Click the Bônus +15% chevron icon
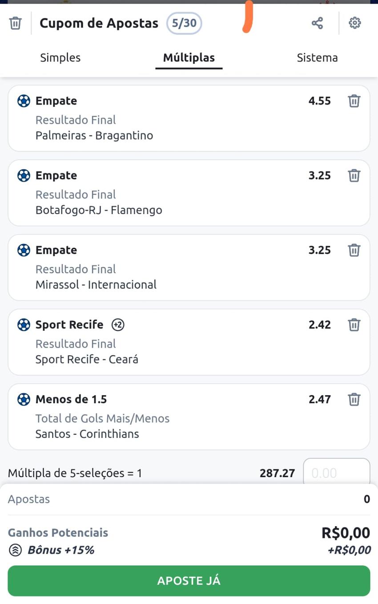This screenshot has height=604, width=378. [16, 551]
